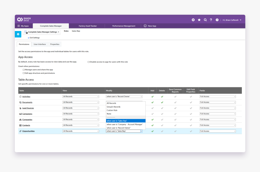The image size is (260, 172).
Task: Click the Contacts table icon
Action: (20, 125)
